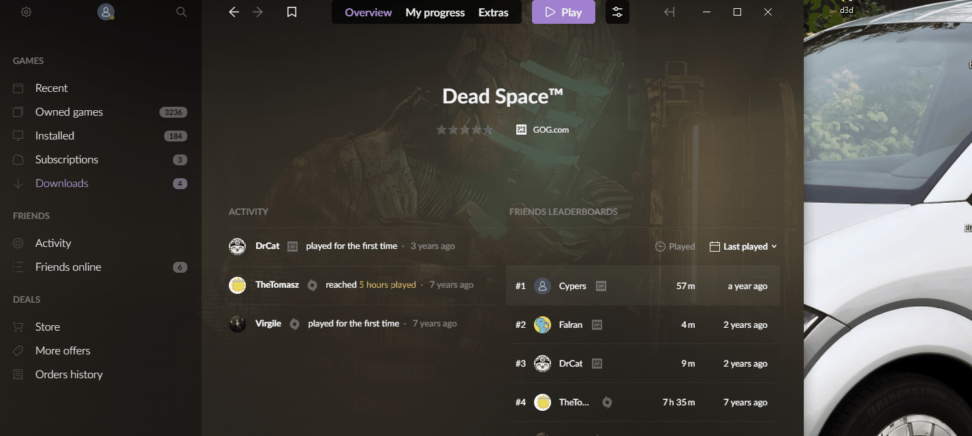
Task: Switch to the Extras tab
Action: click(x=493, y=12)
